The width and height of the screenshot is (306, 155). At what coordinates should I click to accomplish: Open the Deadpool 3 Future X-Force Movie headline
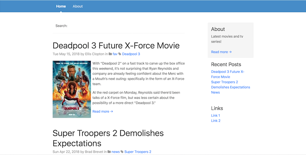pos(116,45)
